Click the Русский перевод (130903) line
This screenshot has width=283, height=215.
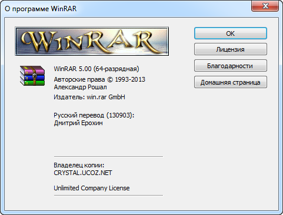pos(94,115)
